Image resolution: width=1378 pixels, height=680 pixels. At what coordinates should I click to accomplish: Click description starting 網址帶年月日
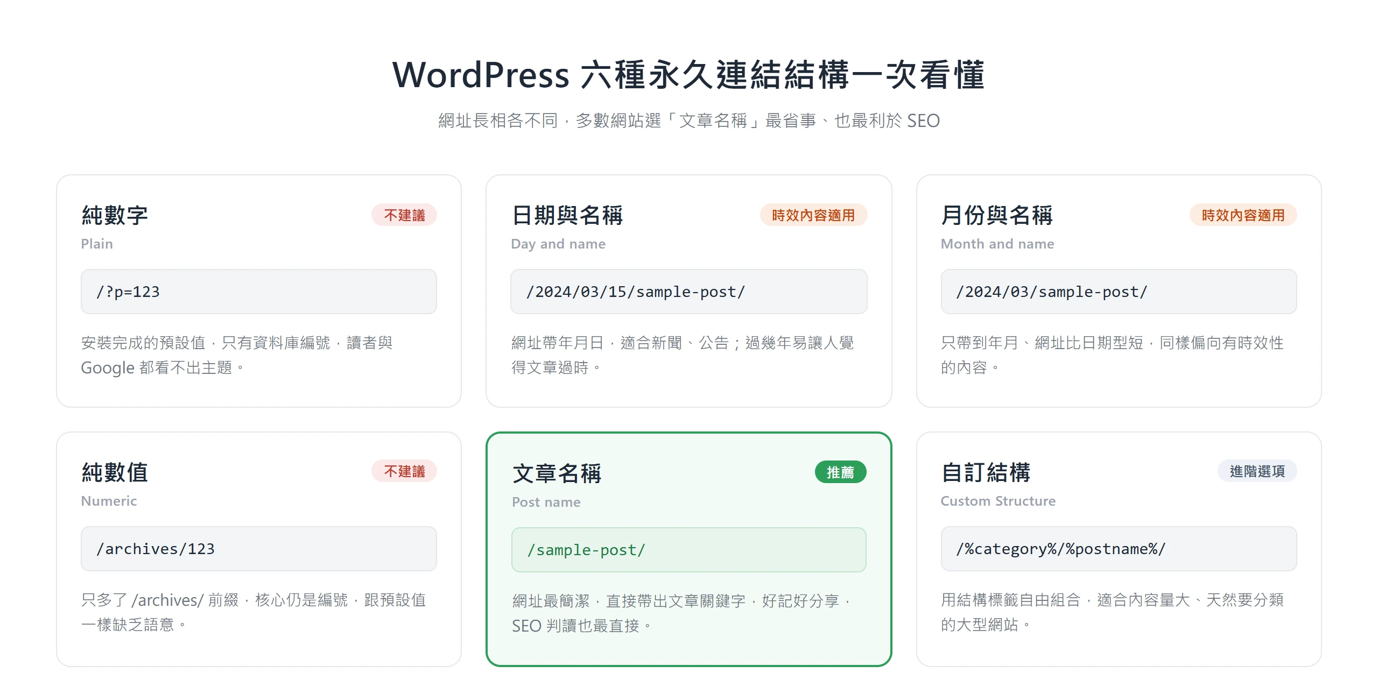tap(683, 355)
